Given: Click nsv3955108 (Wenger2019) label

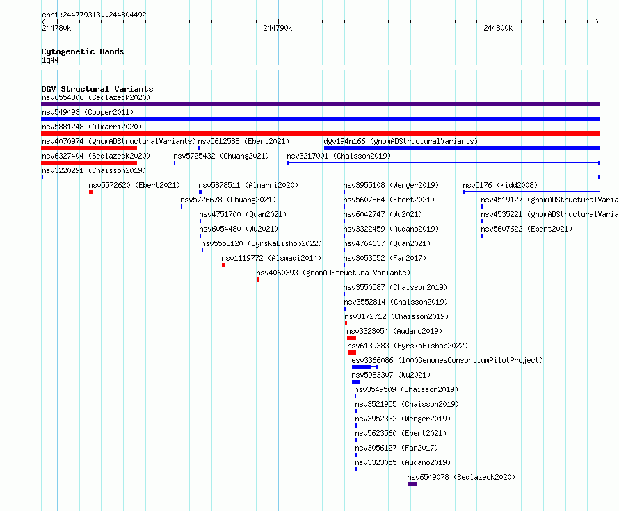Looking at the screenshot, I should pos(391,185).
